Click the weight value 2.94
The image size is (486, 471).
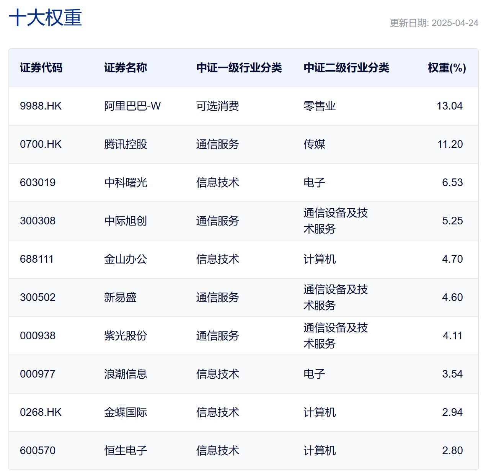452,412
